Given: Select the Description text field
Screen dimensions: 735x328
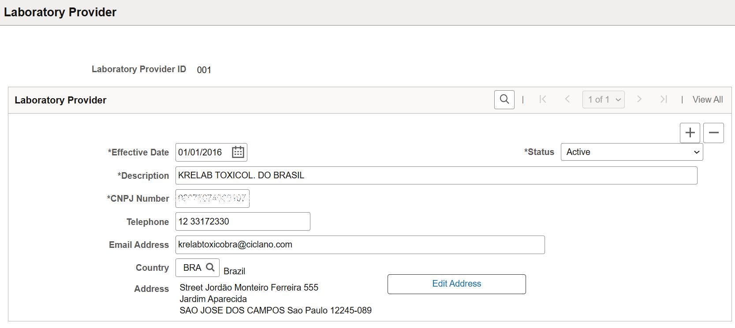Looking at the screenshot, I should pos(437,175).
